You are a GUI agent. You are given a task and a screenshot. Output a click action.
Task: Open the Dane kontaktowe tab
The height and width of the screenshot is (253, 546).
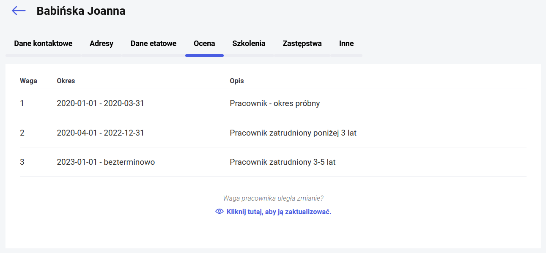pyautogui.click(x=43, y=44)
